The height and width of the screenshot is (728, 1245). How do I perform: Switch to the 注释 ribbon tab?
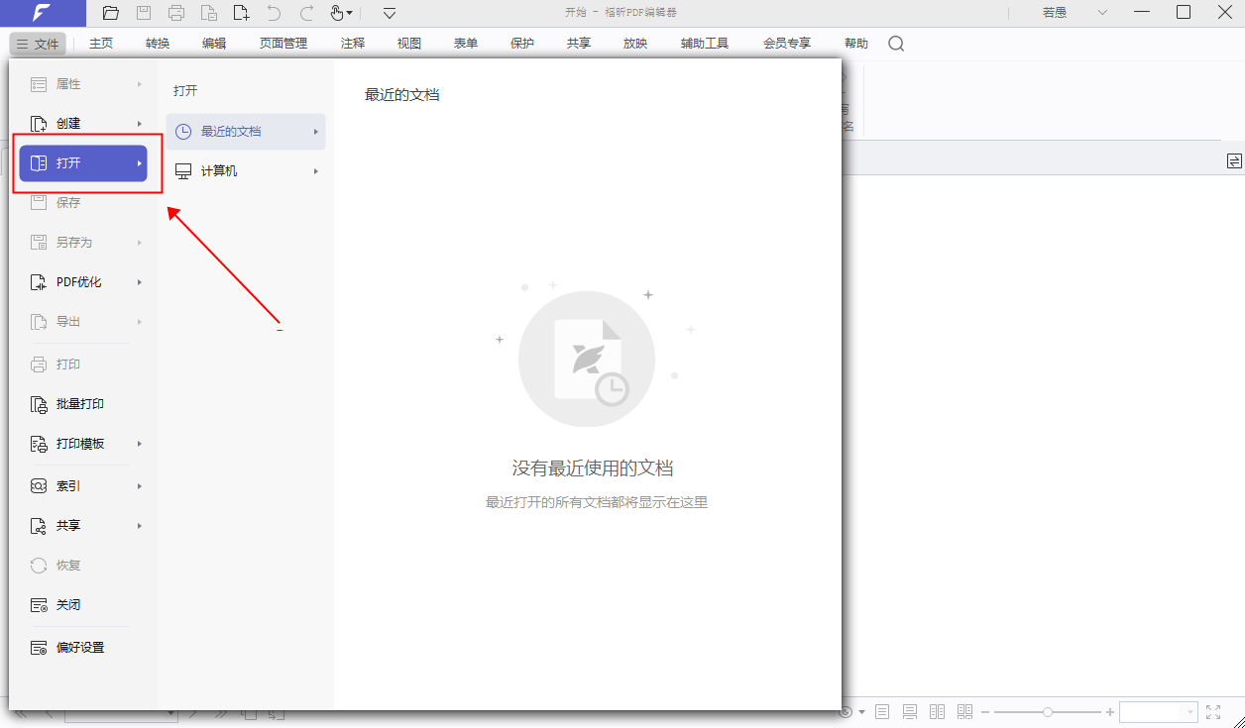[352, 43]
